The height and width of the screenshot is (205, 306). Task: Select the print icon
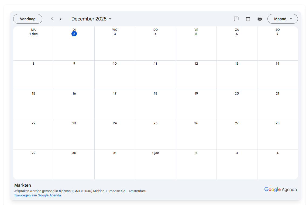click(260, 19)
